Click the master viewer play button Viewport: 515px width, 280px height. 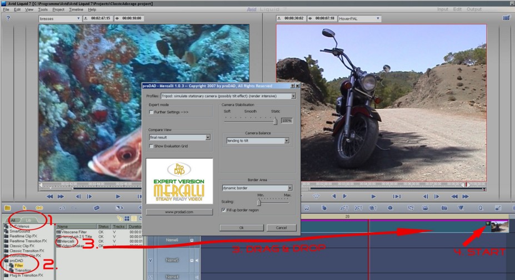point(373,196)
